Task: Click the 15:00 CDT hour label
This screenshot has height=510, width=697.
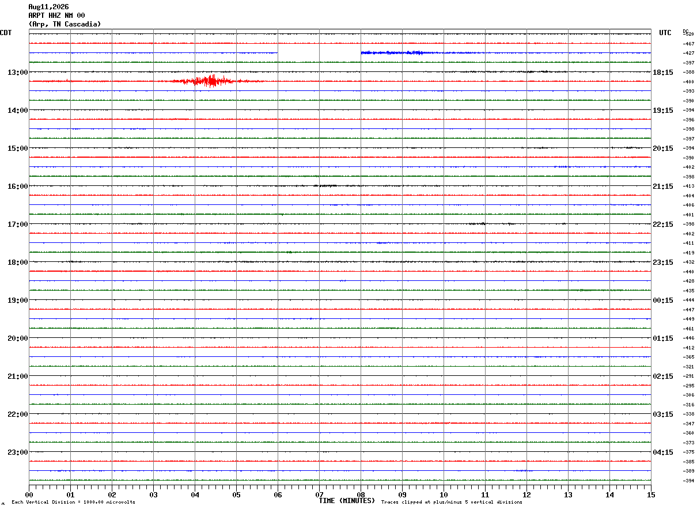Action: pyautogui.click(x=18, y=149)
